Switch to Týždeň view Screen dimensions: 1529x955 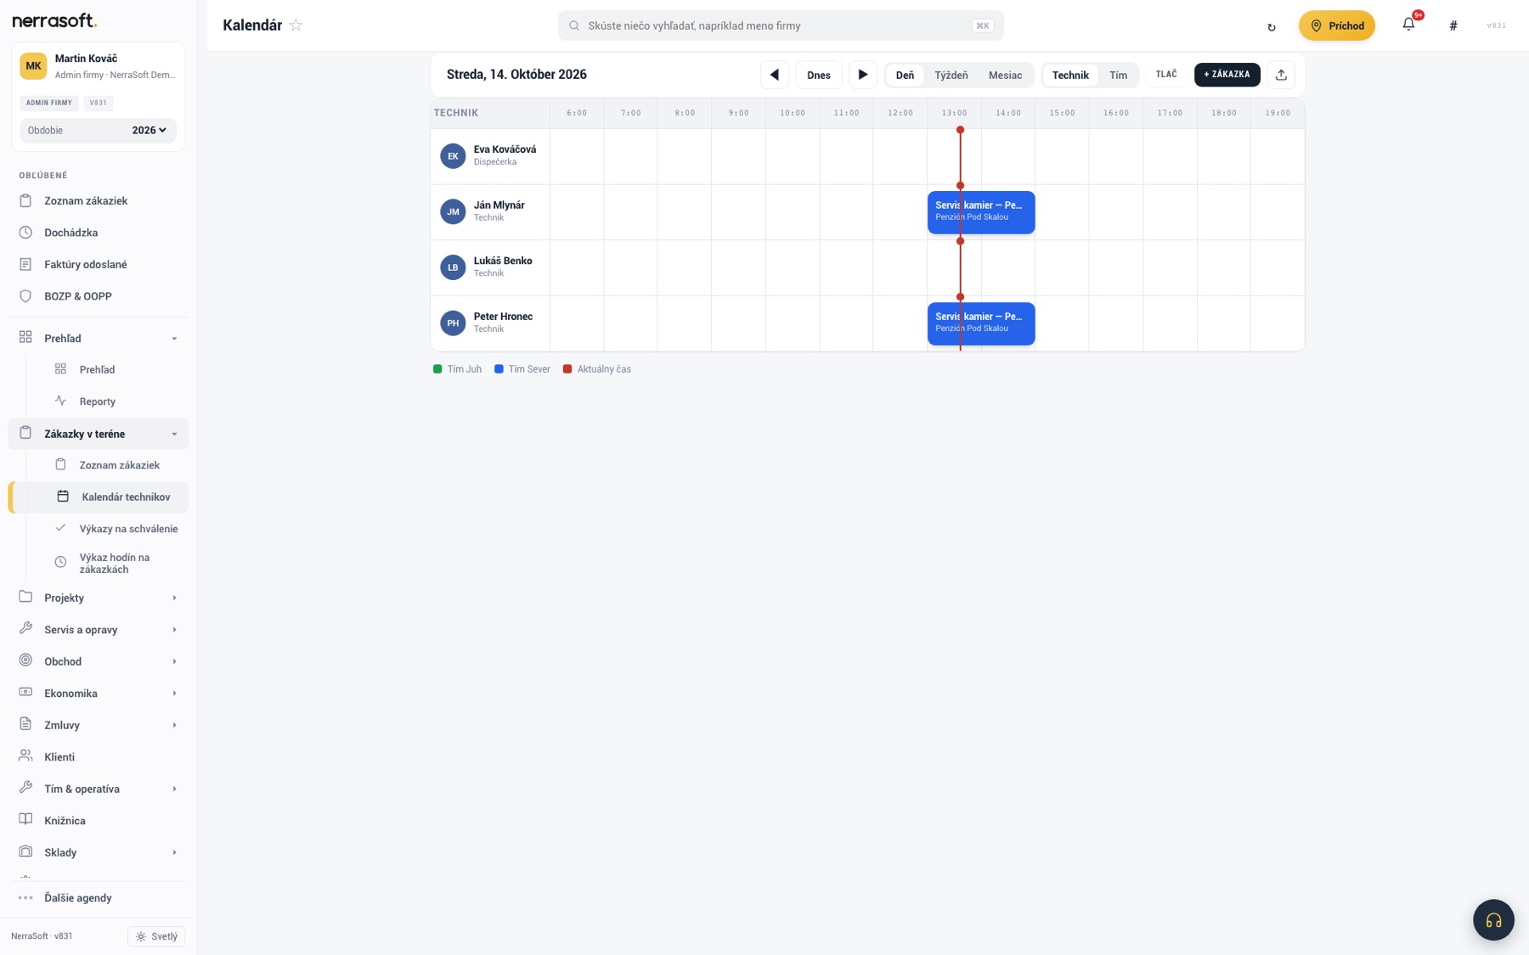(x=951, y=75)
